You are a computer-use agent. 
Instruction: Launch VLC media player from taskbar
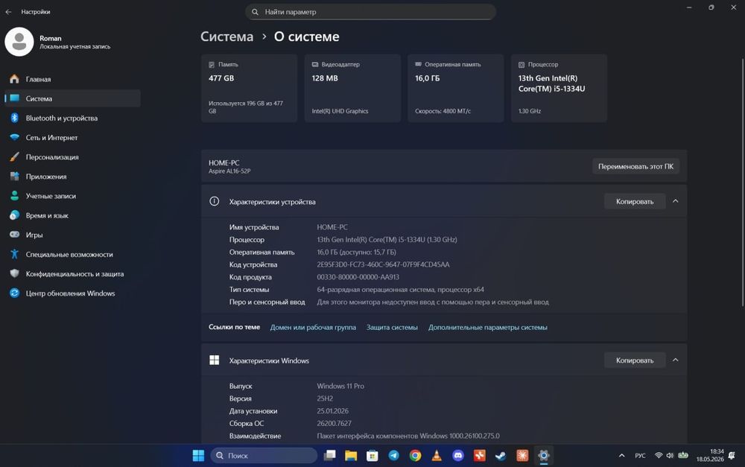[x=436, y=456]
